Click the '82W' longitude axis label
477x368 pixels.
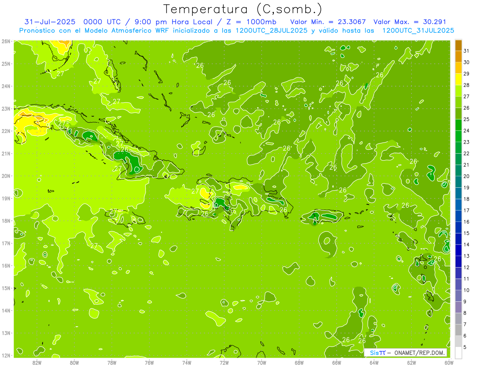tap(37, 362)
